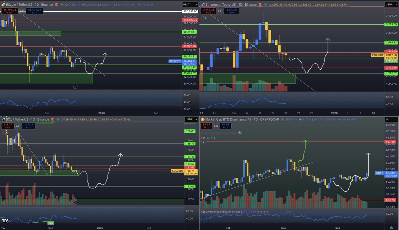The image size is (399, 230).
Task: Expand the 2 indicators legend on SOL chart
Action: 5,133
